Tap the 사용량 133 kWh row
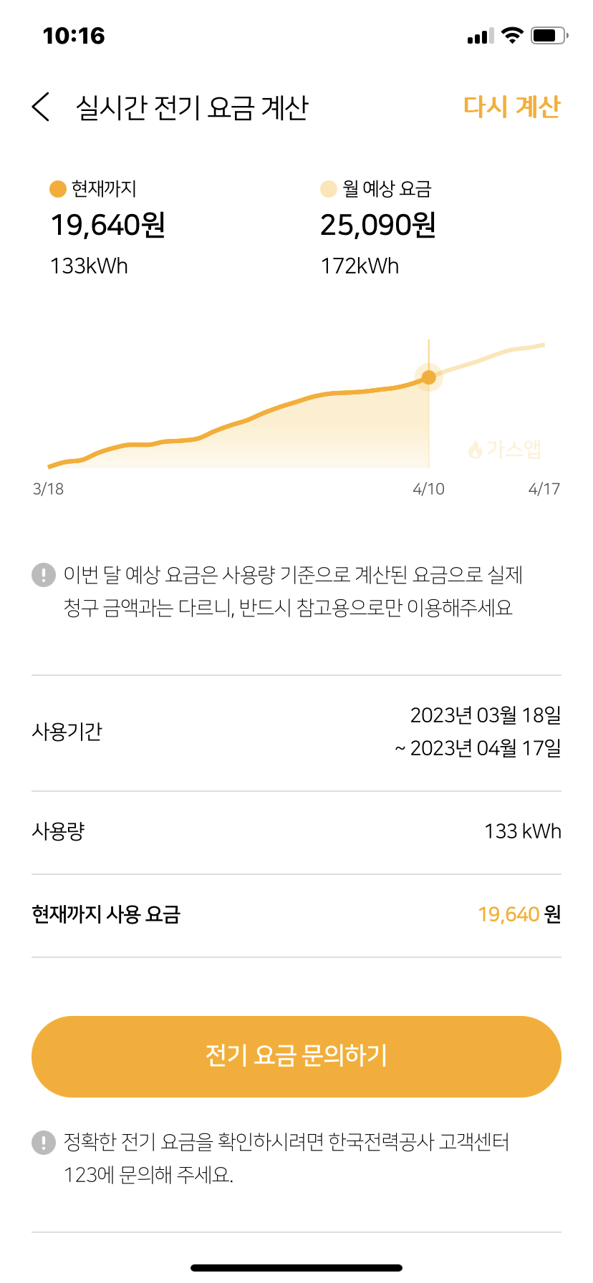 (x=296, y=832)
